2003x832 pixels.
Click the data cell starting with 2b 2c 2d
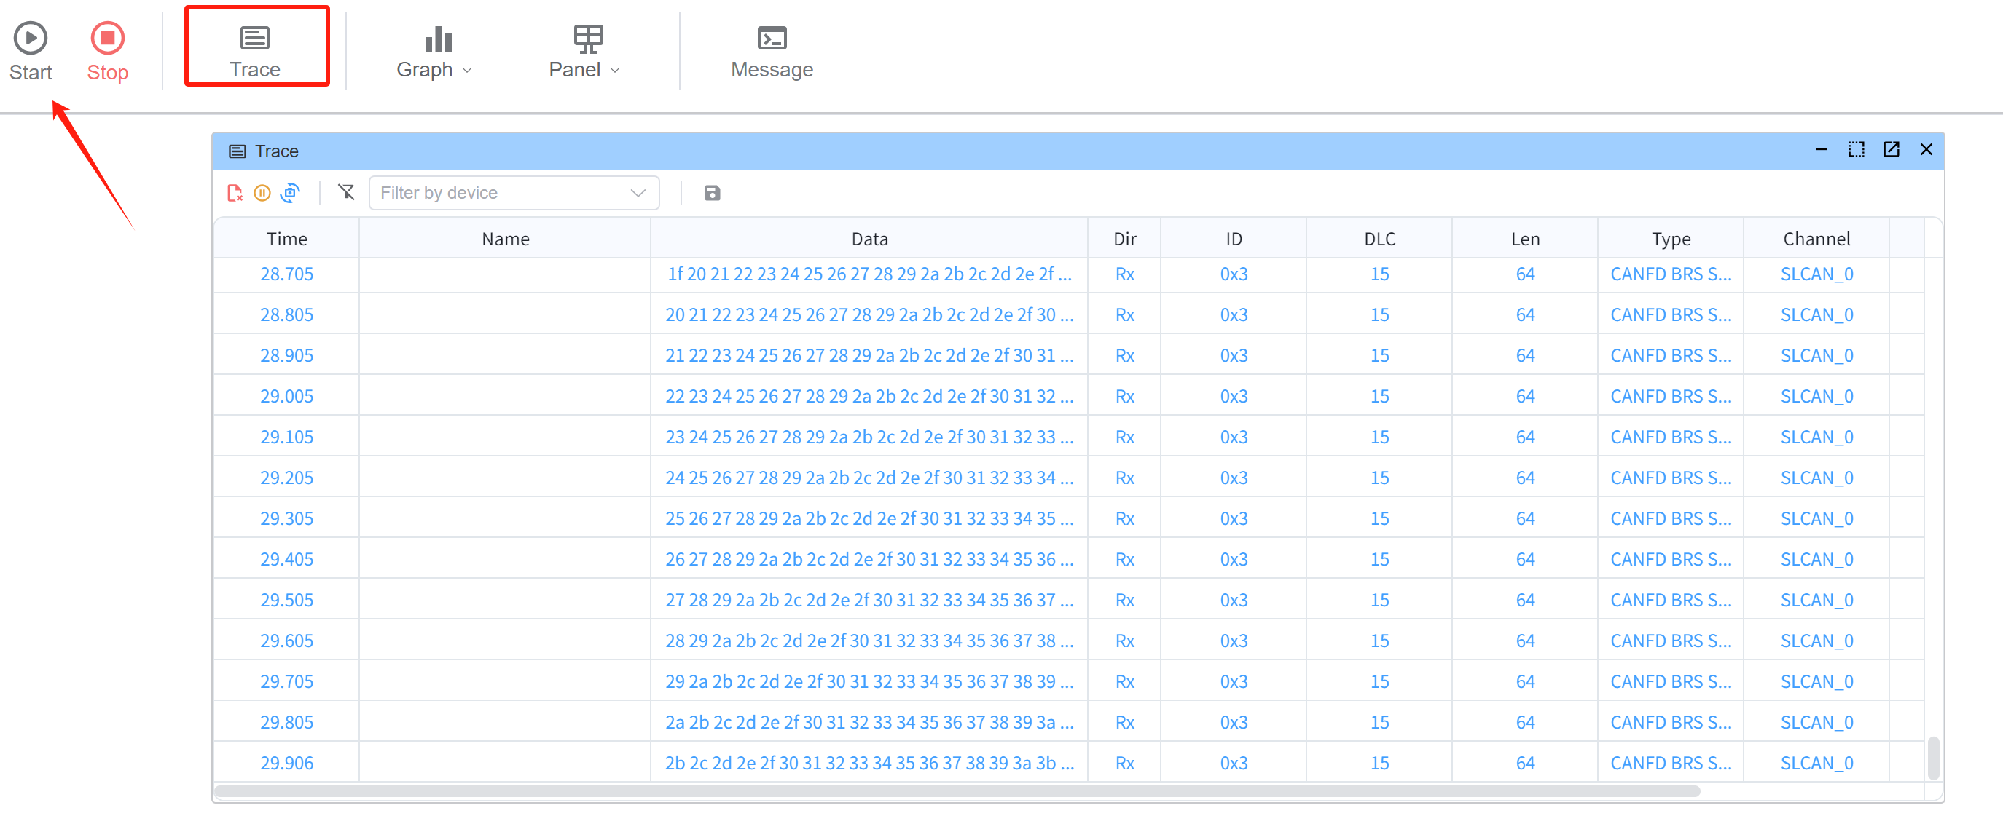[869, 764]
